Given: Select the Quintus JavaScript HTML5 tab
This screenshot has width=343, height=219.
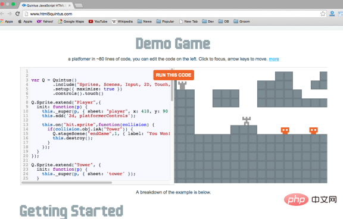Looking at the screenshot, I should 46,5.
